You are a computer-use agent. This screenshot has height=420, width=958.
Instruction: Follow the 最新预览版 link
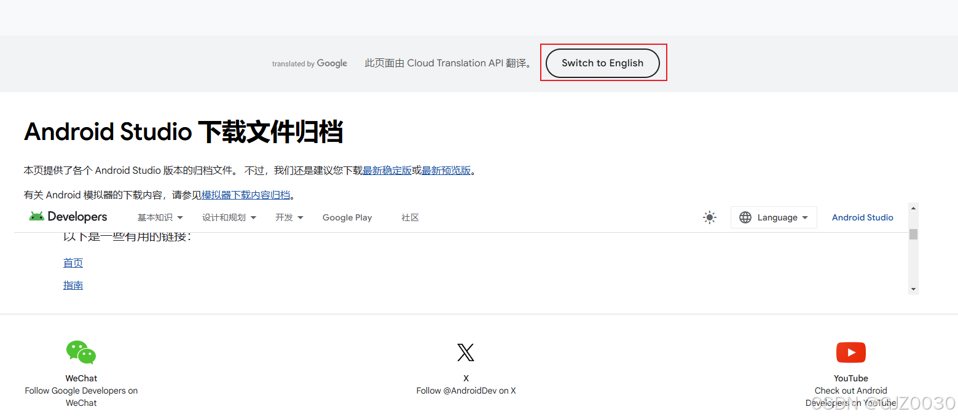tap(446, 171)
